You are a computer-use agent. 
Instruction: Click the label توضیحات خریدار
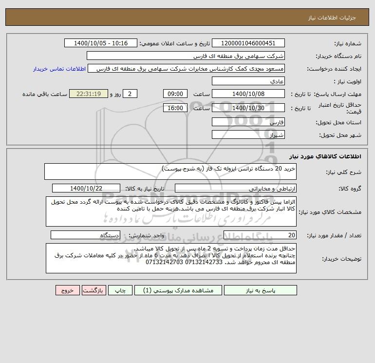[x=341, y=259]
